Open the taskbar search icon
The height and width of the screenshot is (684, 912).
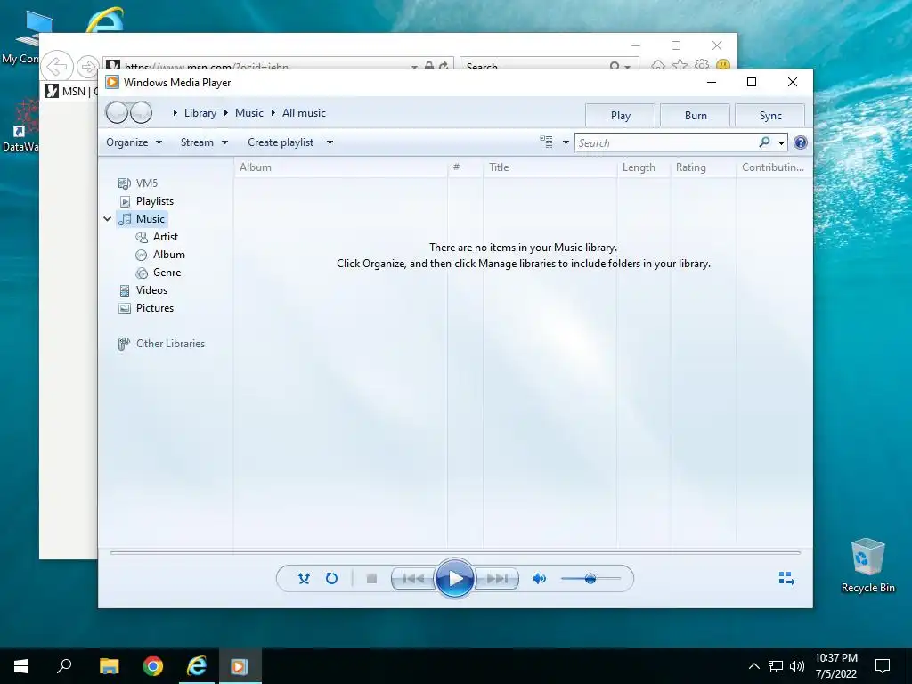(64, 666)
